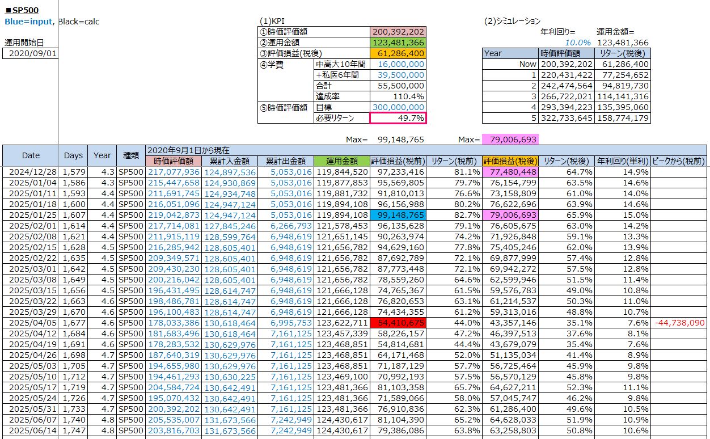
Task: Select the 種類 column header
Action: pos(130,155)
